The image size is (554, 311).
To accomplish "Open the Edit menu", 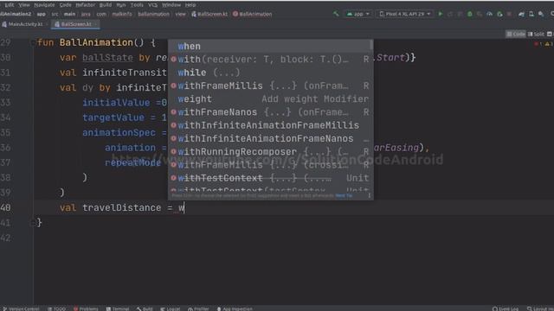I will point(10,5).
